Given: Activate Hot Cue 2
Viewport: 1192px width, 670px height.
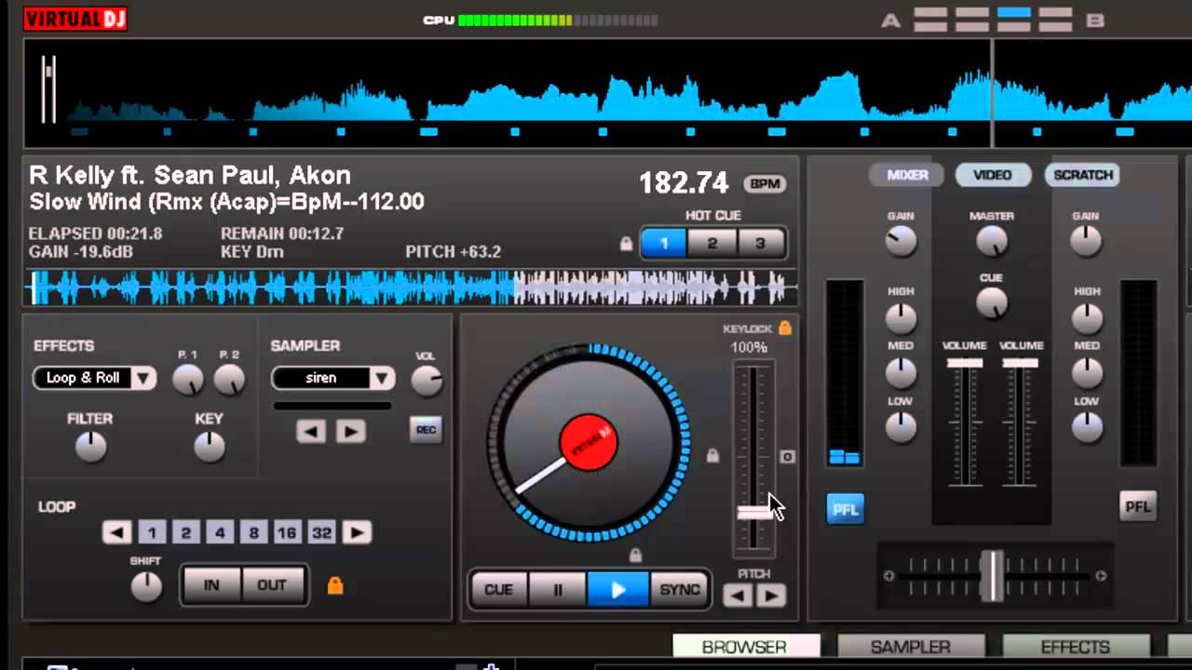Looking at the screenshot, I should tap(712, 244).
